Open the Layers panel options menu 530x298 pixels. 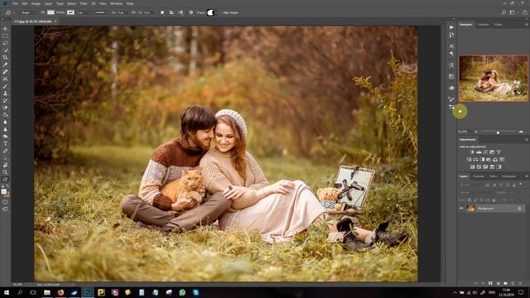(x=527, y=176)
